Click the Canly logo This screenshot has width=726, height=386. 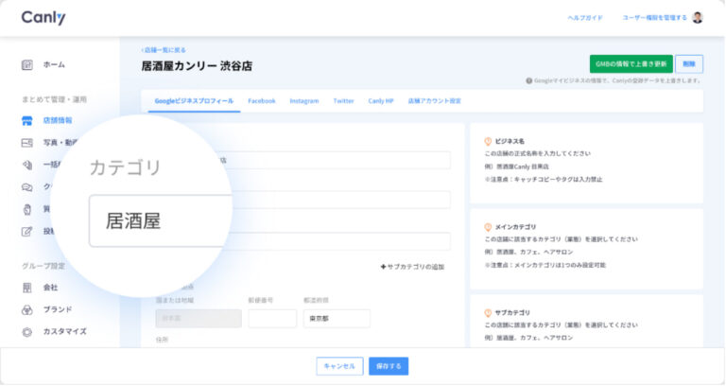tap(43, 18)
